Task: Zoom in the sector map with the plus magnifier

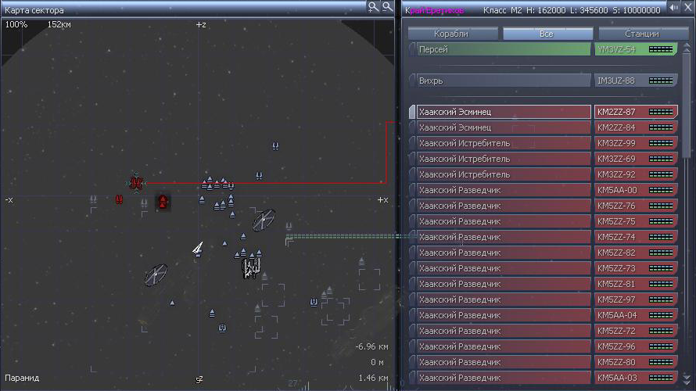Action: click(x=373, y=7)
